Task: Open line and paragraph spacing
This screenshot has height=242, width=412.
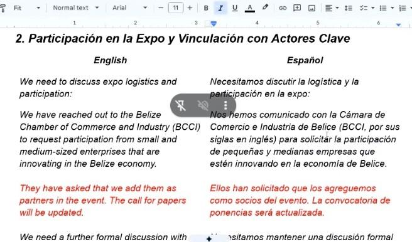Action: coord(349,8)
